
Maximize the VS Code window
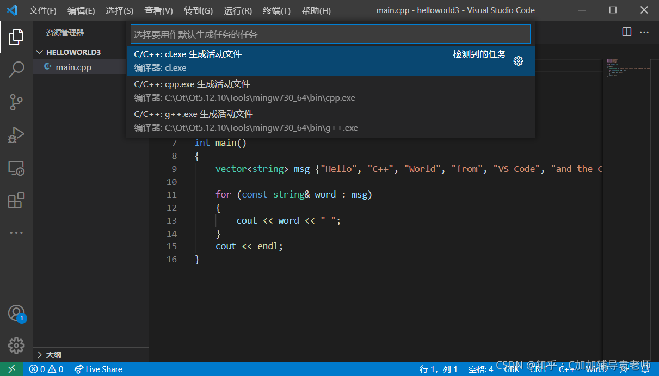[x=613, y=10]
